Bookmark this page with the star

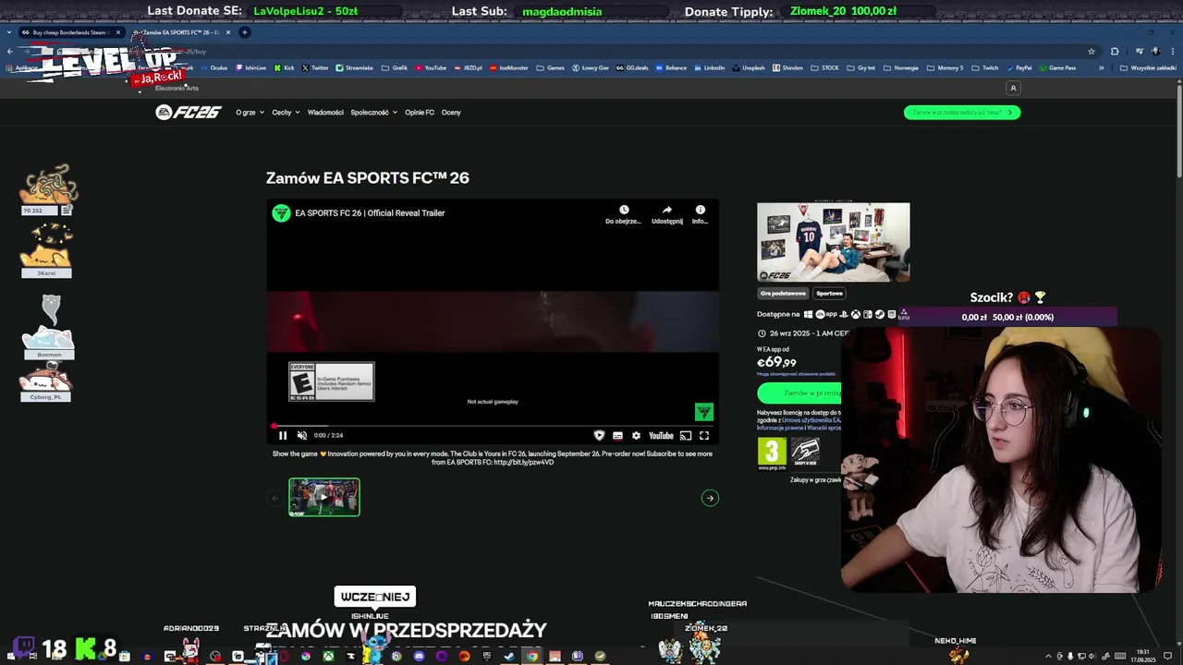(1092, 51)
